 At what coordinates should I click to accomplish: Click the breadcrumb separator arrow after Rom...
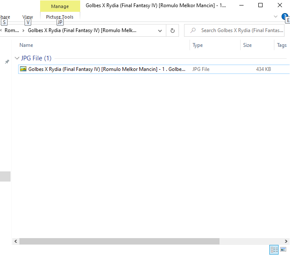tap(23, 30)
